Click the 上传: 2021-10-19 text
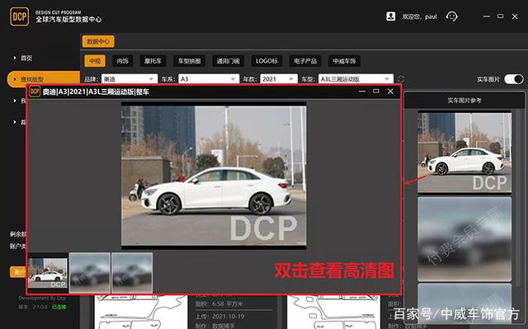Screen dimensions: 528x329 220,316
